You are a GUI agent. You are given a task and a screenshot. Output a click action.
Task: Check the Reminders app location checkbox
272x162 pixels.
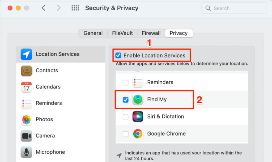tap(125, 82)
